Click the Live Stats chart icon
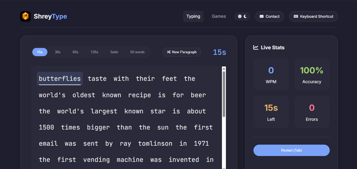Screen dimensions: 357x169 point(256,47)
